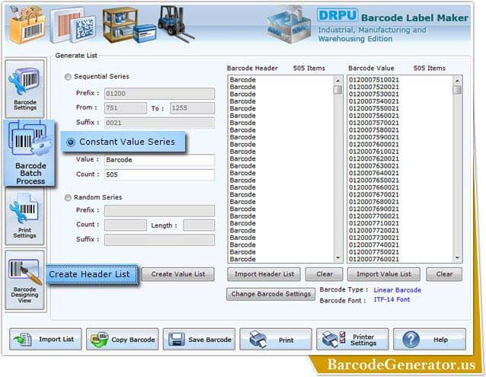The height and width of the screenshot is (377, 486).
Task: Click the Import List button
Action: [46, 339]
